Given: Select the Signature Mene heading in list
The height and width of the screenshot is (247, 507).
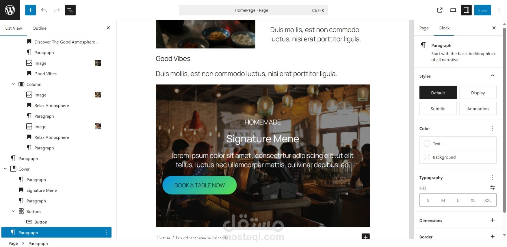Looking at the screenshot, I should tap(41, 190).
